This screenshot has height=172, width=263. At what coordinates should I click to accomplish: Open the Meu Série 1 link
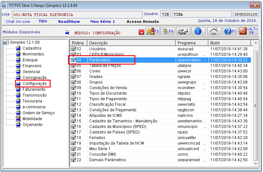click(x=102, y=22)
